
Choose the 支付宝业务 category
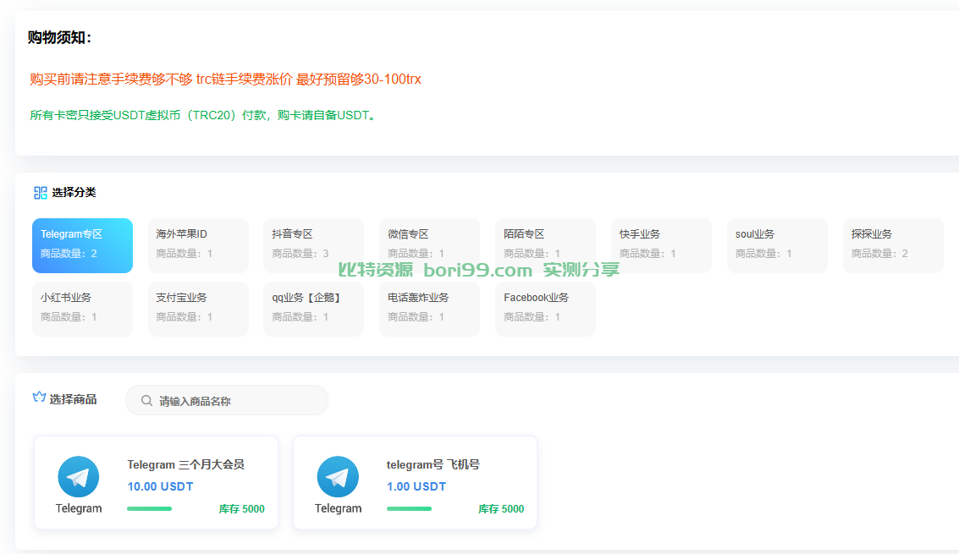pos(198,309)
